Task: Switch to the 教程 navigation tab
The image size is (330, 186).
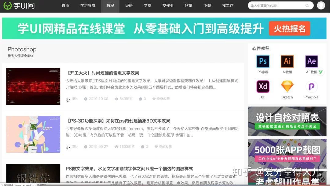Action: click(x=110, y=5)
